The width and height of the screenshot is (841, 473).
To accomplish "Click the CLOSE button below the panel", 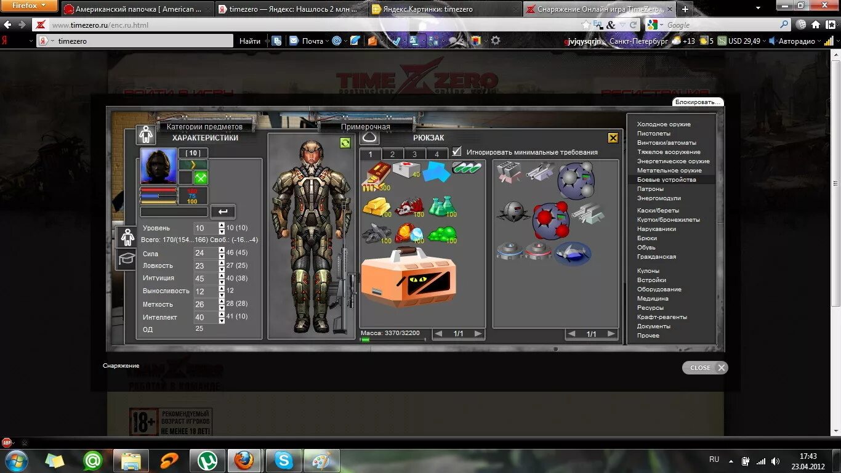I will [x=705, y=368].
